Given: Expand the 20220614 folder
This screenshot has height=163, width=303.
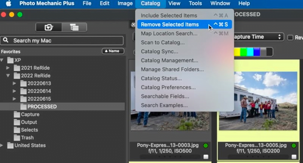Looking at the screenshot, I should click(x=14, y=91).
